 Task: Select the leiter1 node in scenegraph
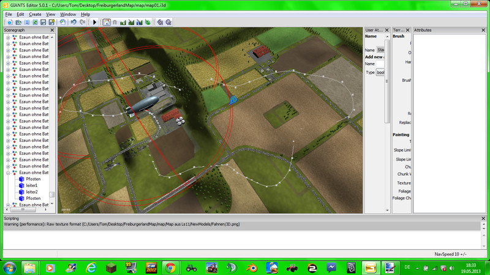click(x=32, y=186)
